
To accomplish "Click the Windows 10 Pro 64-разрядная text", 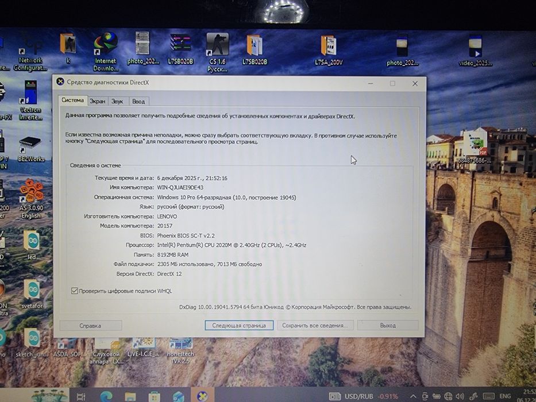I will (x=226, y=197).
